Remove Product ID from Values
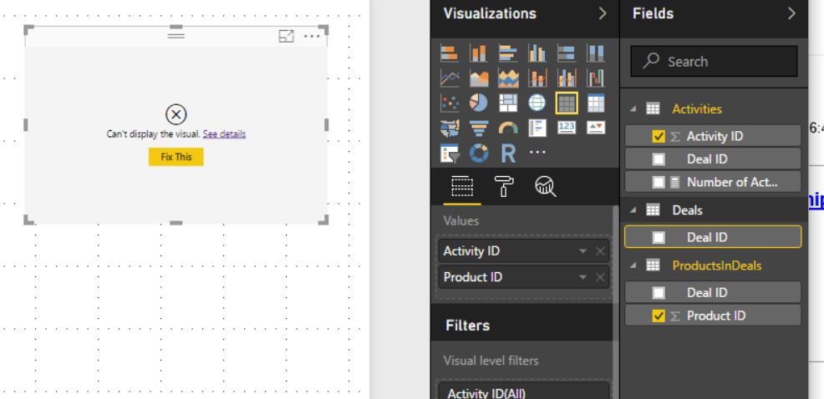The height and width of the screenshot is (399, 824). point(600,277)
